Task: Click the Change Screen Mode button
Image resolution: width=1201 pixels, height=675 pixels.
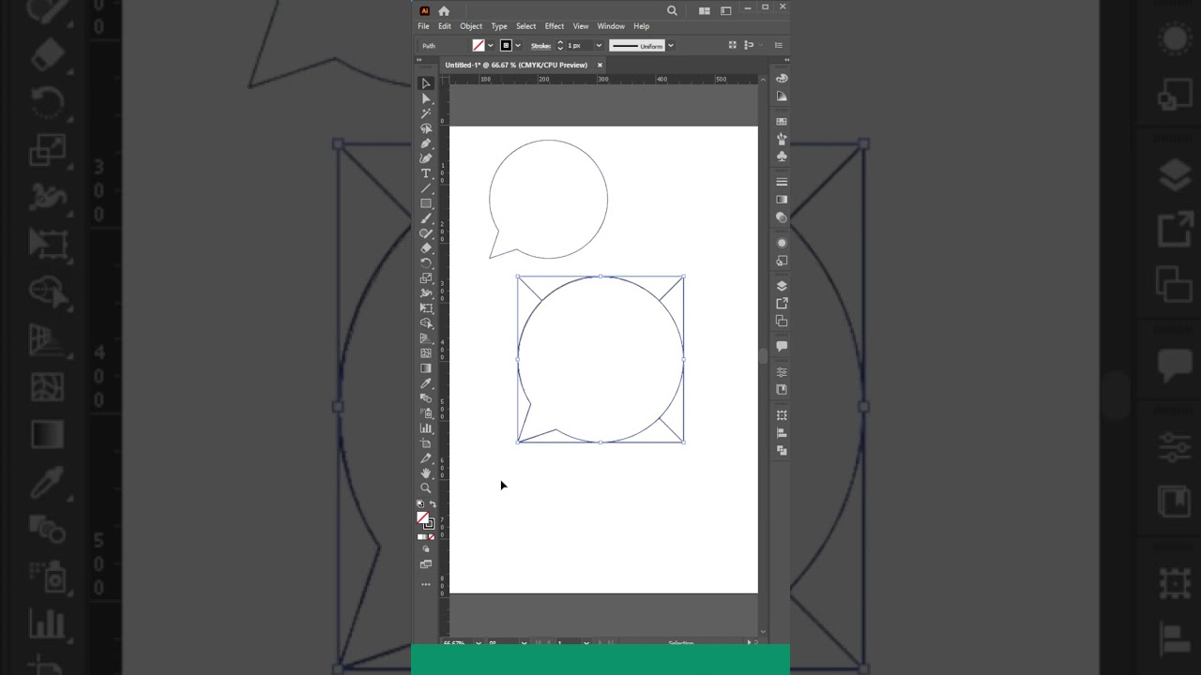Action: [426, 564]
